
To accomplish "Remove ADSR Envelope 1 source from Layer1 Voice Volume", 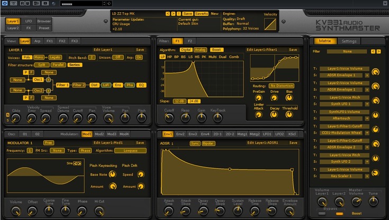I will [x=367, y=75].
